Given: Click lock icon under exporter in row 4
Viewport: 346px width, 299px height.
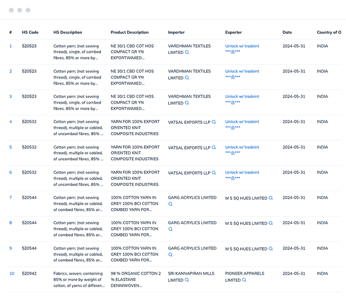Looking at the screenshot, I should coord(233,127).
